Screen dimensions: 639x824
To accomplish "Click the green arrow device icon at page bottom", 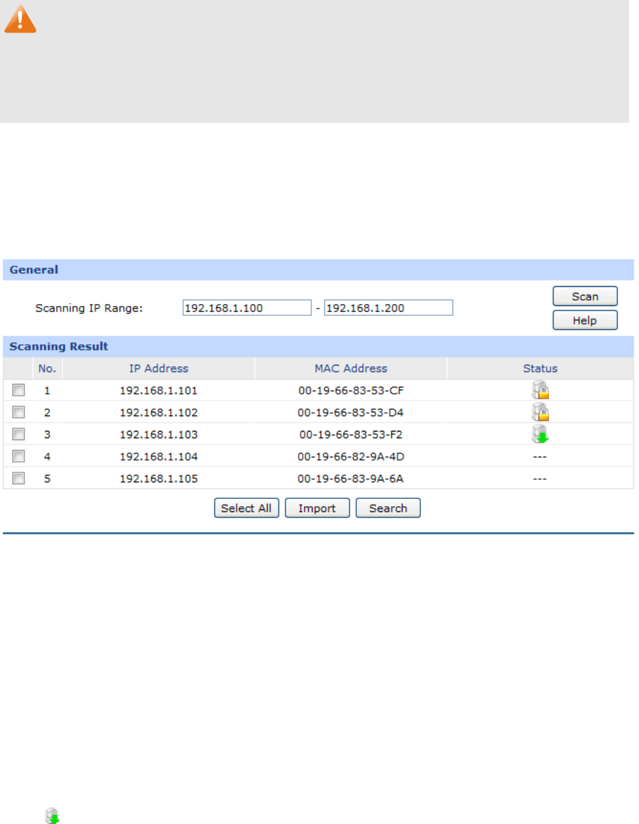I will coord(52,816).
